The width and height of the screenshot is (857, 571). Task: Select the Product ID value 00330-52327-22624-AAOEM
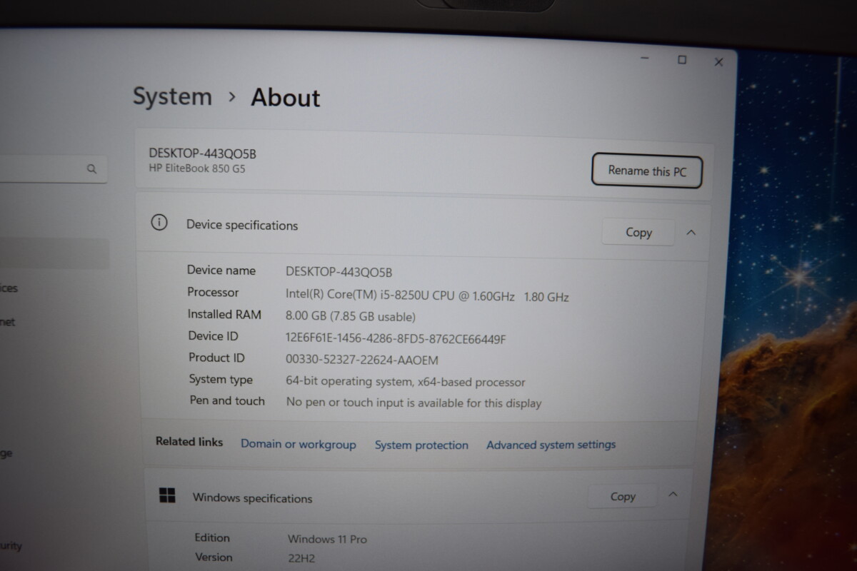[x=362, y=360]
